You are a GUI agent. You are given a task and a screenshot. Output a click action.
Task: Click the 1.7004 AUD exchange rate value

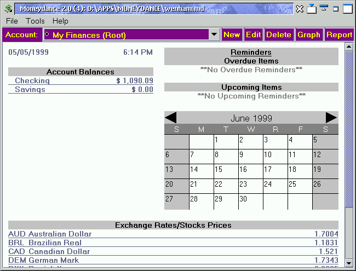[x=326, y=234]
